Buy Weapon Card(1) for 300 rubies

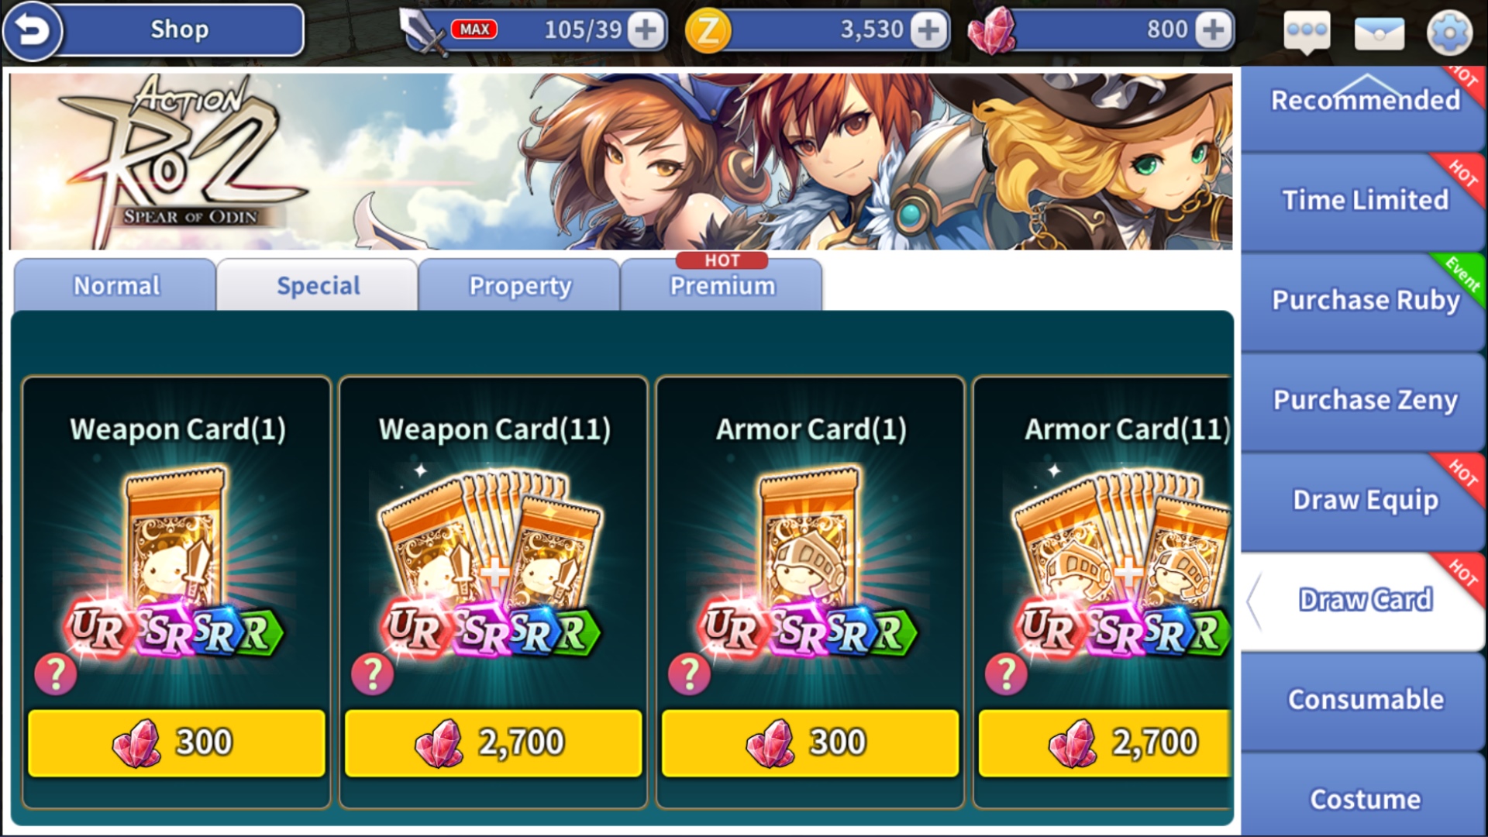coord(177,742)
